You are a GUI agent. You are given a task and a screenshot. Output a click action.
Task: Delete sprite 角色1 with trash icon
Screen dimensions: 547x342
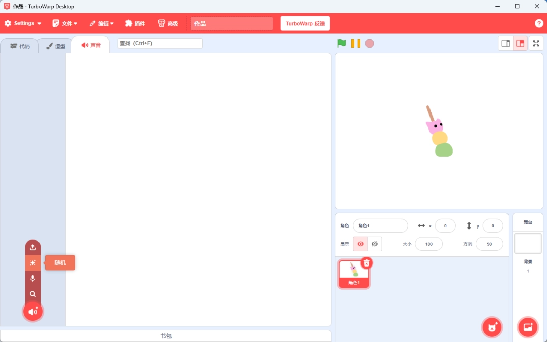[x=367, y=262]
